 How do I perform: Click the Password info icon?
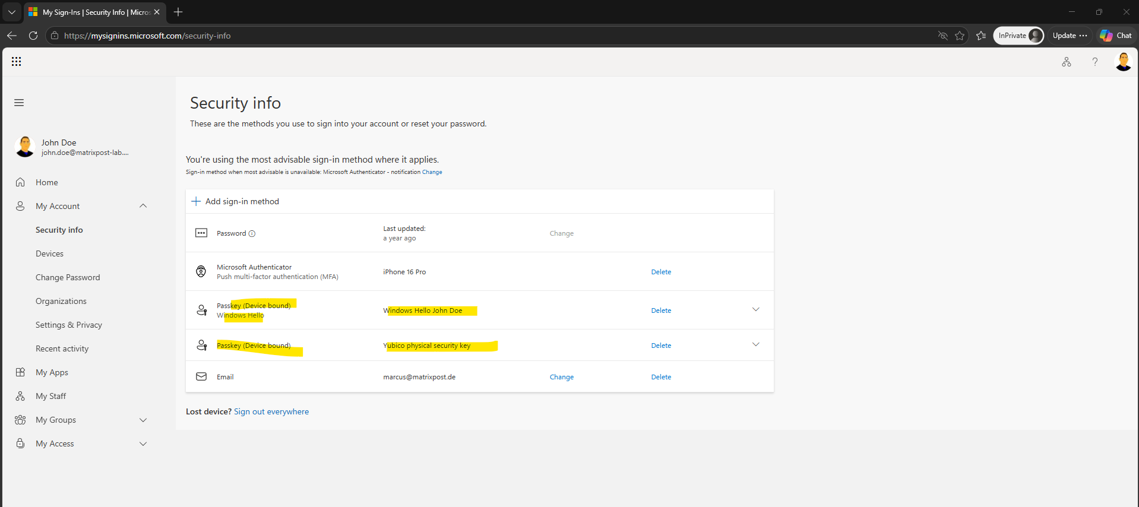pos(252,233)
